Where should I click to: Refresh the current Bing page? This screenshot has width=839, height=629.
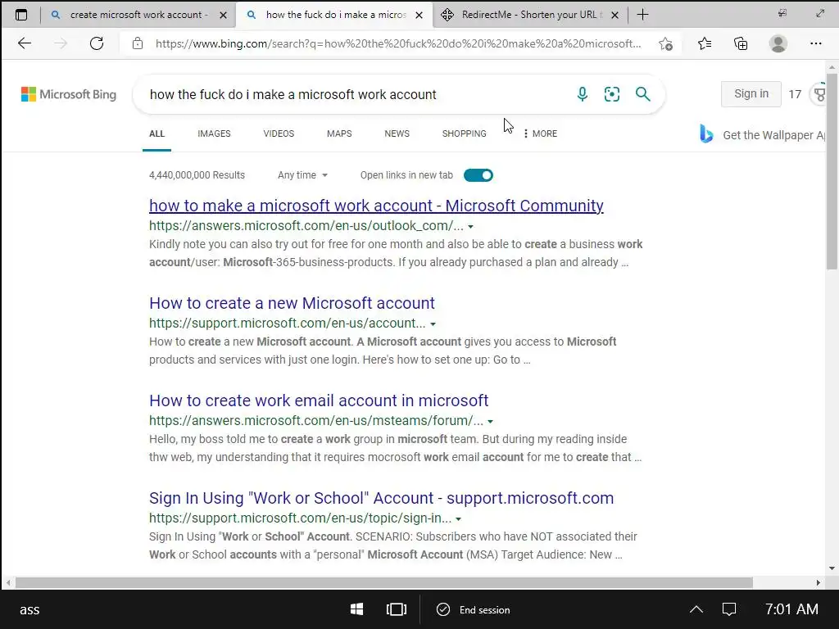pos(97,43)
